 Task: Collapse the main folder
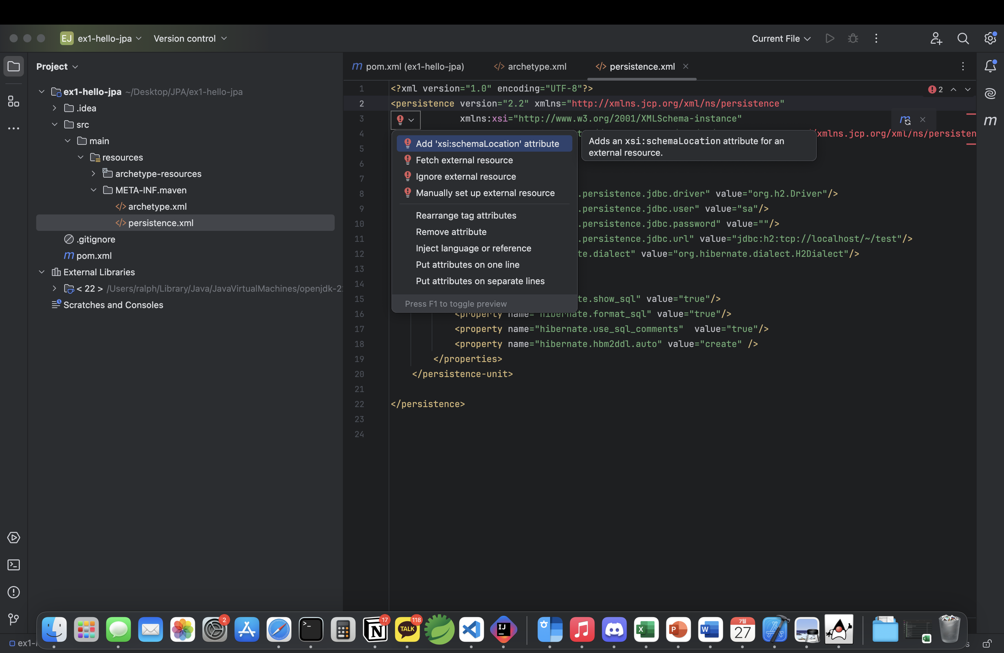(68, 141)
